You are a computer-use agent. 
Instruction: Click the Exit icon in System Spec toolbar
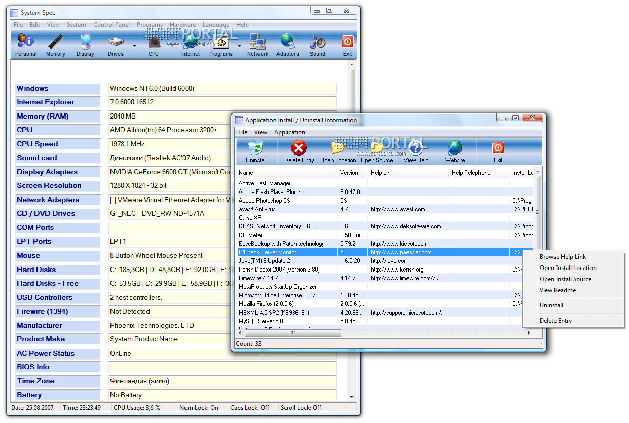[x=347, y=45]
